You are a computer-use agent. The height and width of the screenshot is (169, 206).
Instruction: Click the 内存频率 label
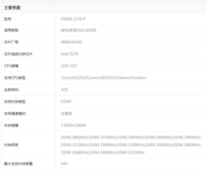point(11,145)
